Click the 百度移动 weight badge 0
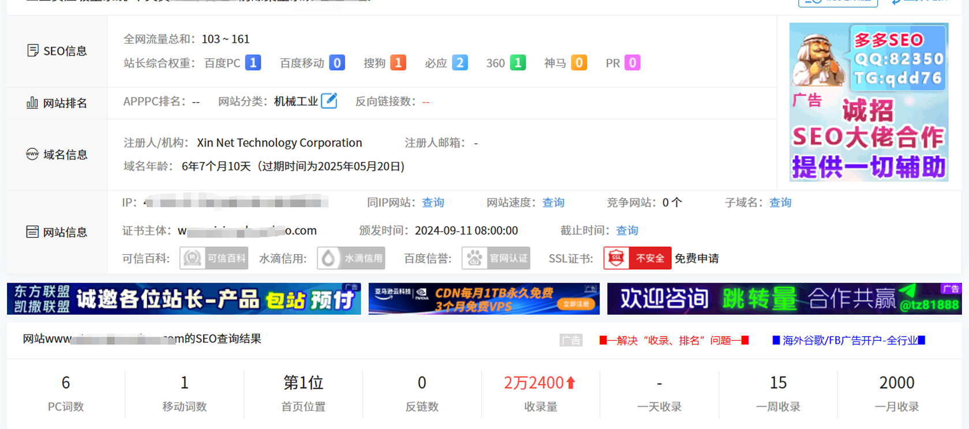 [x=337, y=62]
